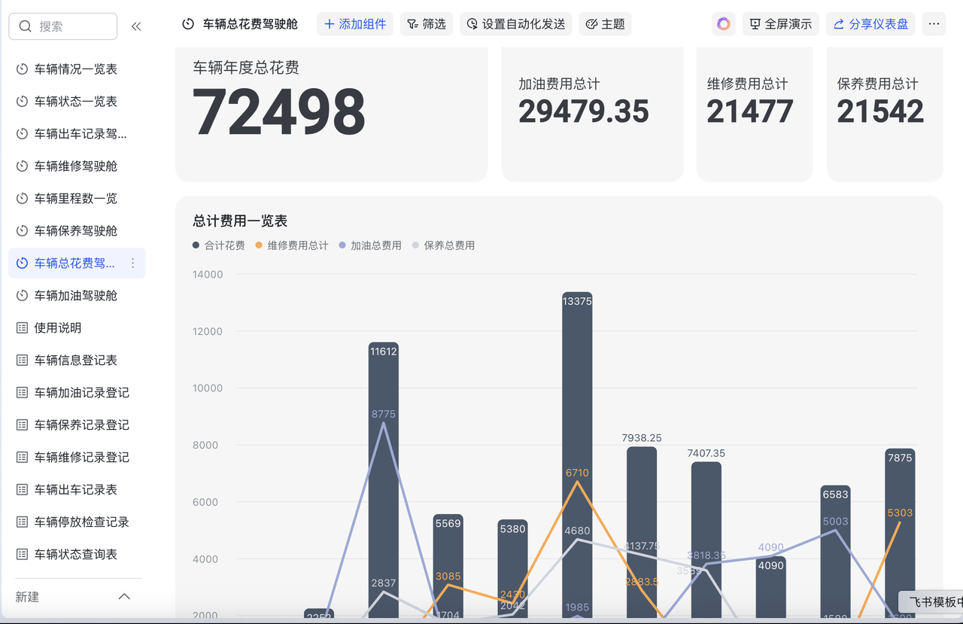963x624 pixels.
Task: Click the table icon beside 车辆出车记录表
Action: click(22, 490)
